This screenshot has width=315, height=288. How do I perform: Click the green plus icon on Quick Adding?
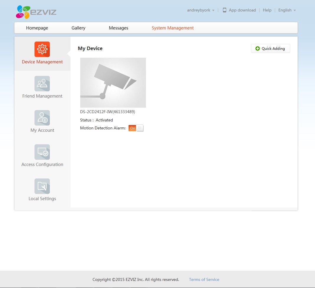coord(257,48)
